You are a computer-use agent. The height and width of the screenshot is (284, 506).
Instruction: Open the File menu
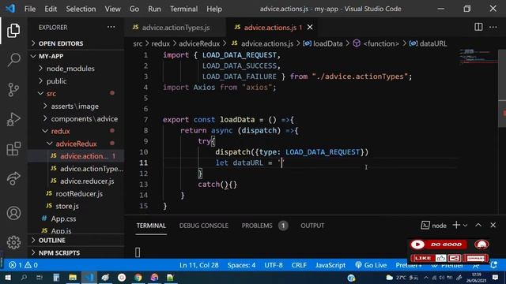pyautogui.click(x=30, y=9)
